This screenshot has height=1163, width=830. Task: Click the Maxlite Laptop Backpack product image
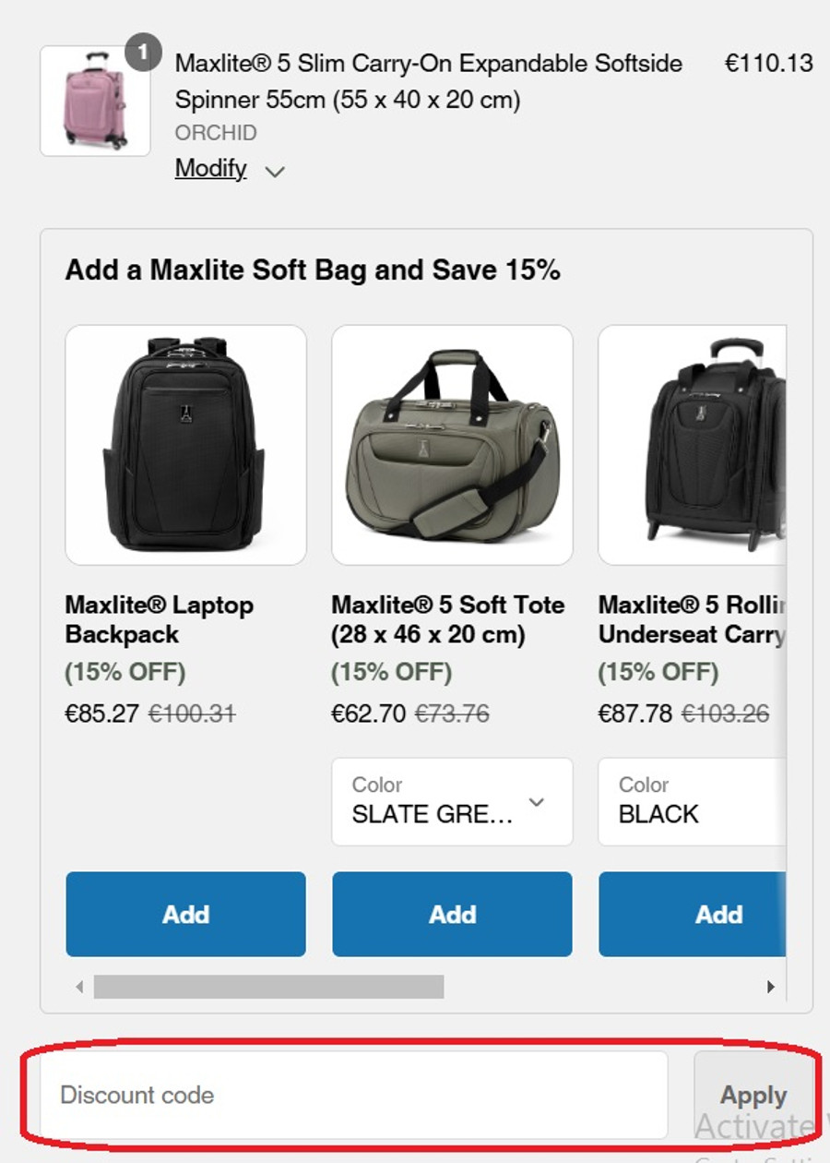click(x=185, y=445)
